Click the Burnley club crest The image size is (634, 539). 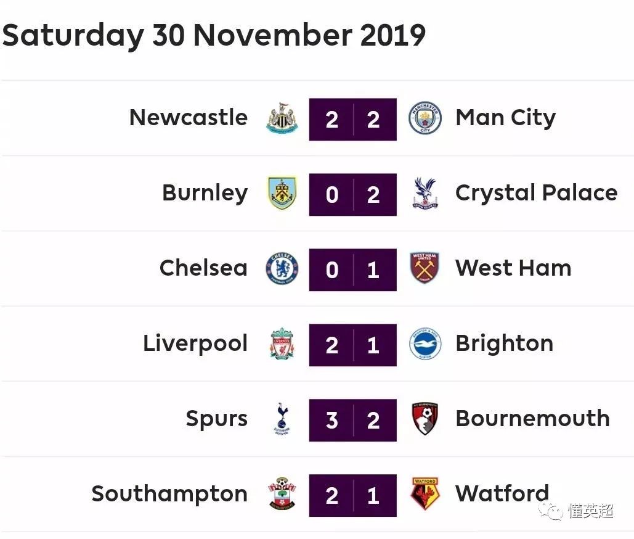tap(282, 193)
